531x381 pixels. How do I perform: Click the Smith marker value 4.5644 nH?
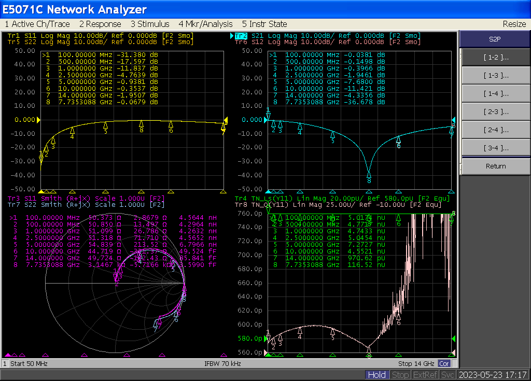(x=198, y=218)
